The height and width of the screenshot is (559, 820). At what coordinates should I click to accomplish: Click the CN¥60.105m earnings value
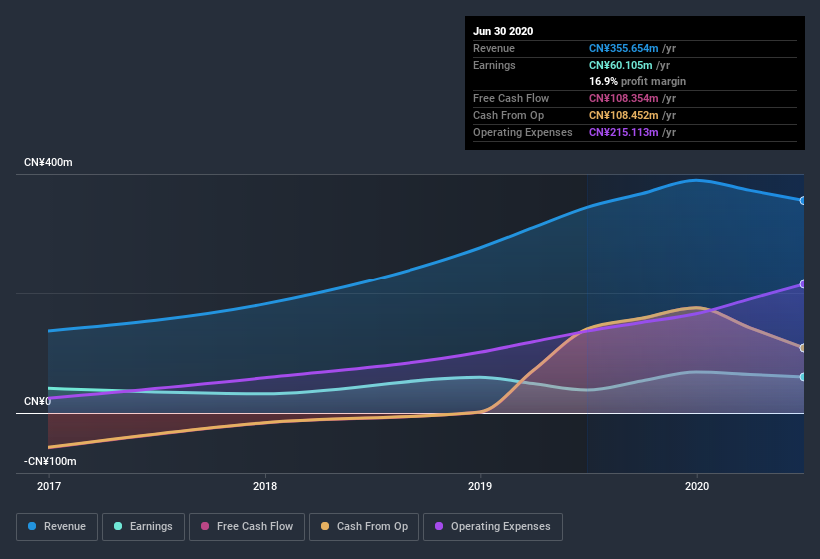621,65
